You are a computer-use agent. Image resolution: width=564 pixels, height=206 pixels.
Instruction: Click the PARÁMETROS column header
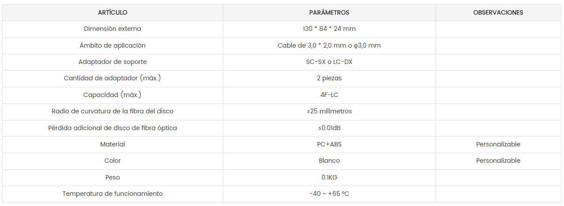[x=329, y=13]
